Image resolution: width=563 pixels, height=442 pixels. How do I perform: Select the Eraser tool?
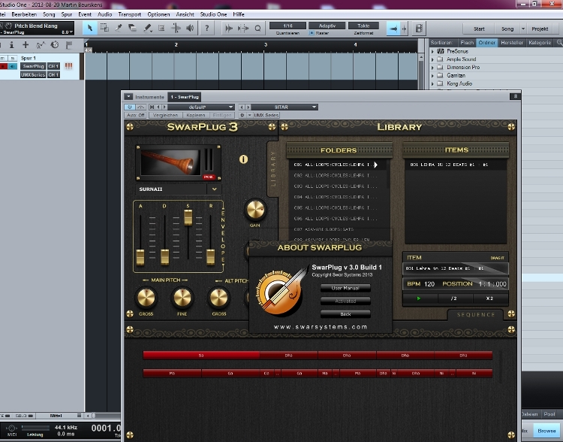click(132, 28)
